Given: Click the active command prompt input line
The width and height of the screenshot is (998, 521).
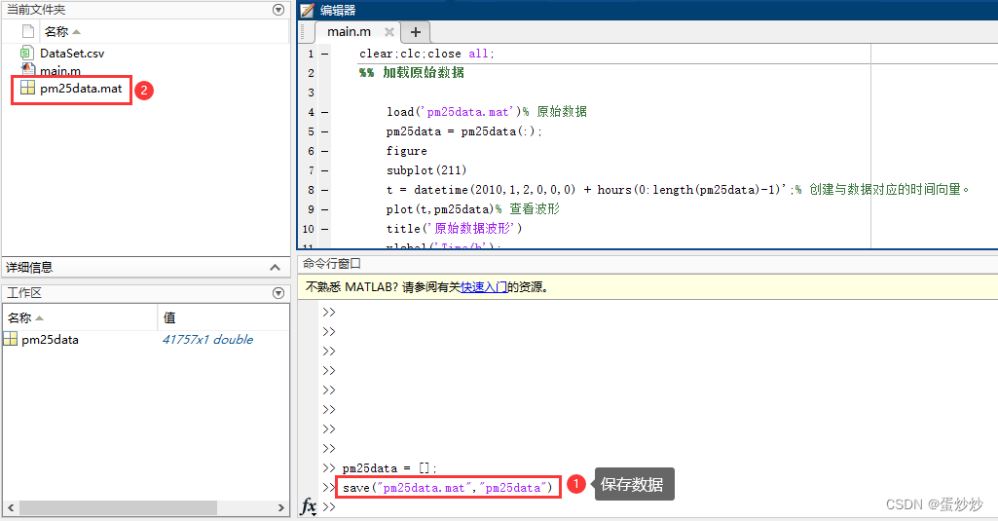Looking at the screenshot, I should tap(659, 507).
